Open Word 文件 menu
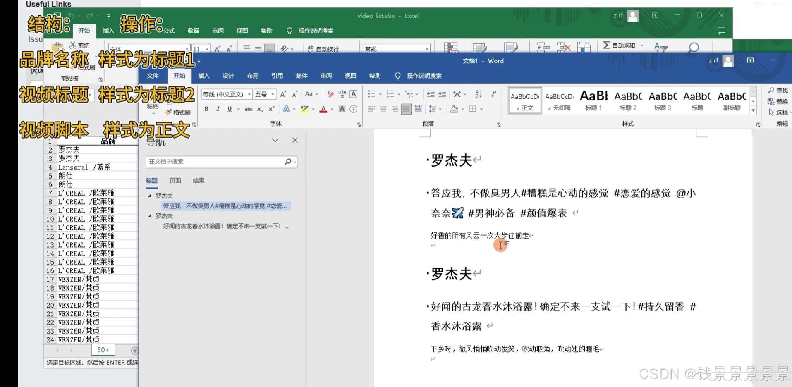Image resolution: width=792 pixels, height=387 pixels. click(x=153, y=76)
